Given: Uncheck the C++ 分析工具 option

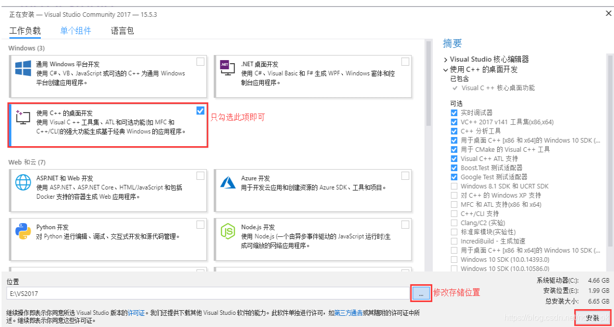Looking at the screenshot, I should tap(454, 131).
